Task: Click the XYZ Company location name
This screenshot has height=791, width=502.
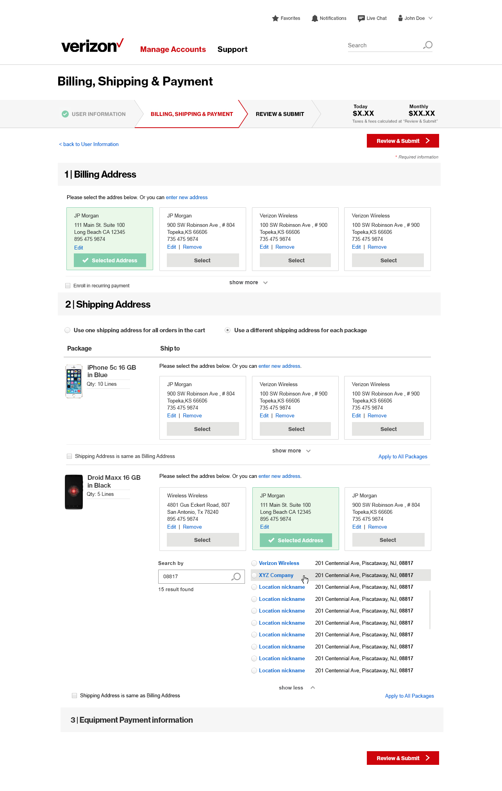Action: pos(276,575)
